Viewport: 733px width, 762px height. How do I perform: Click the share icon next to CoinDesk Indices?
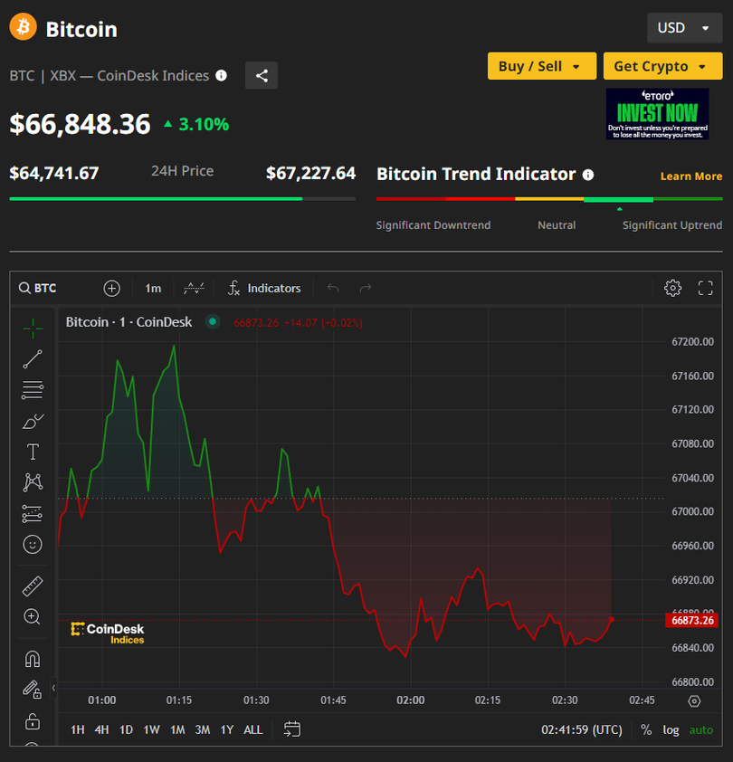click(262, 76)
